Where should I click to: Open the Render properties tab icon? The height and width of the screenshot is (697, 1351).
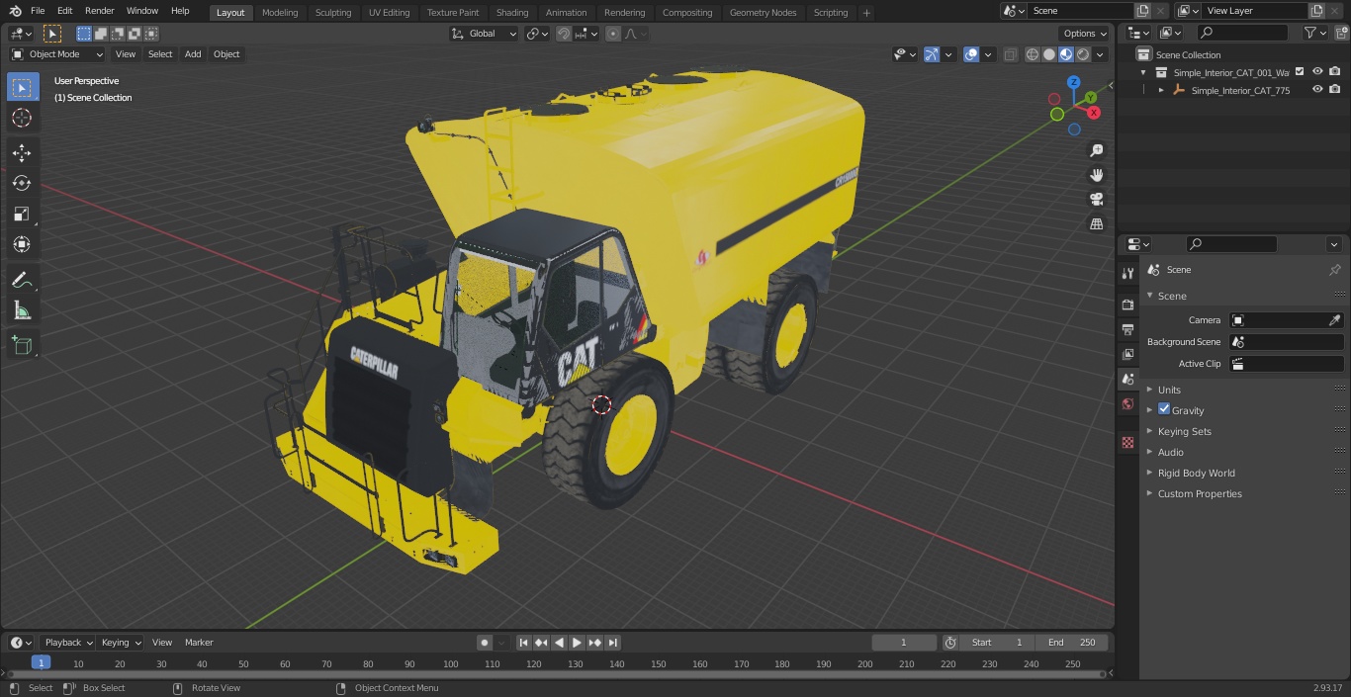1127,305
